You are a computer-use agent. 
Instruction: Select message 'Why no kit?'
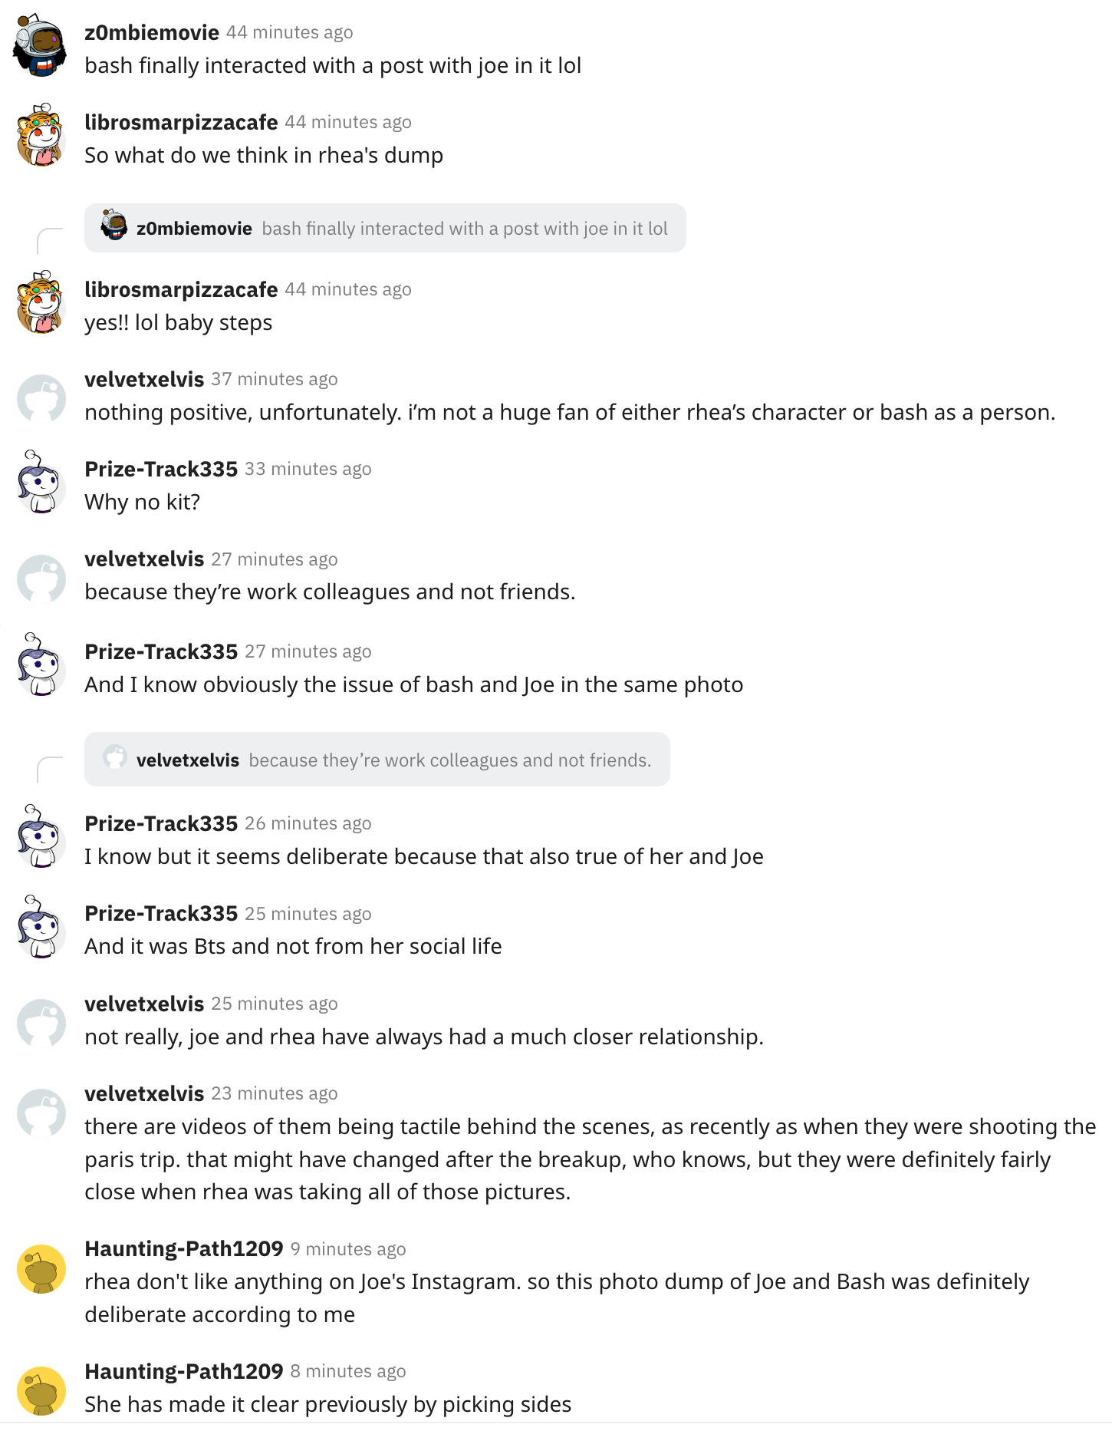(x=143, y=502)
